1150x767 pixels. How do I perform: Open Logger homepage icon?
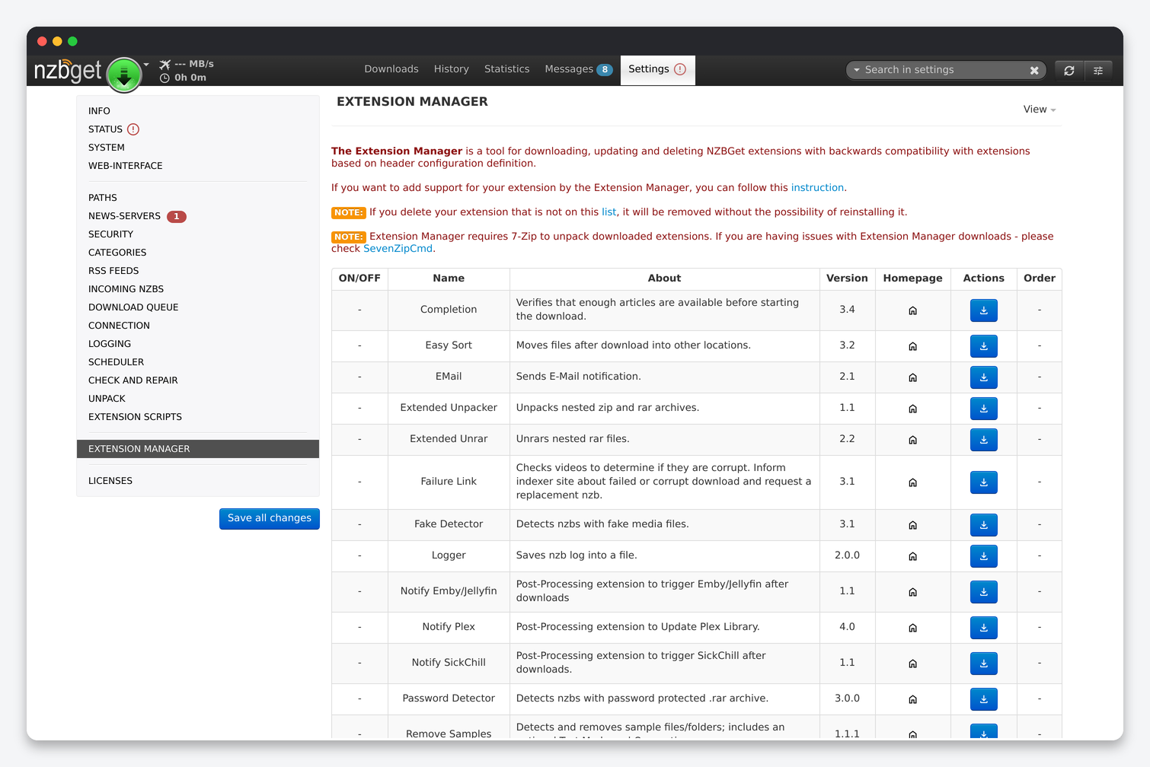(x=912, y=556)
